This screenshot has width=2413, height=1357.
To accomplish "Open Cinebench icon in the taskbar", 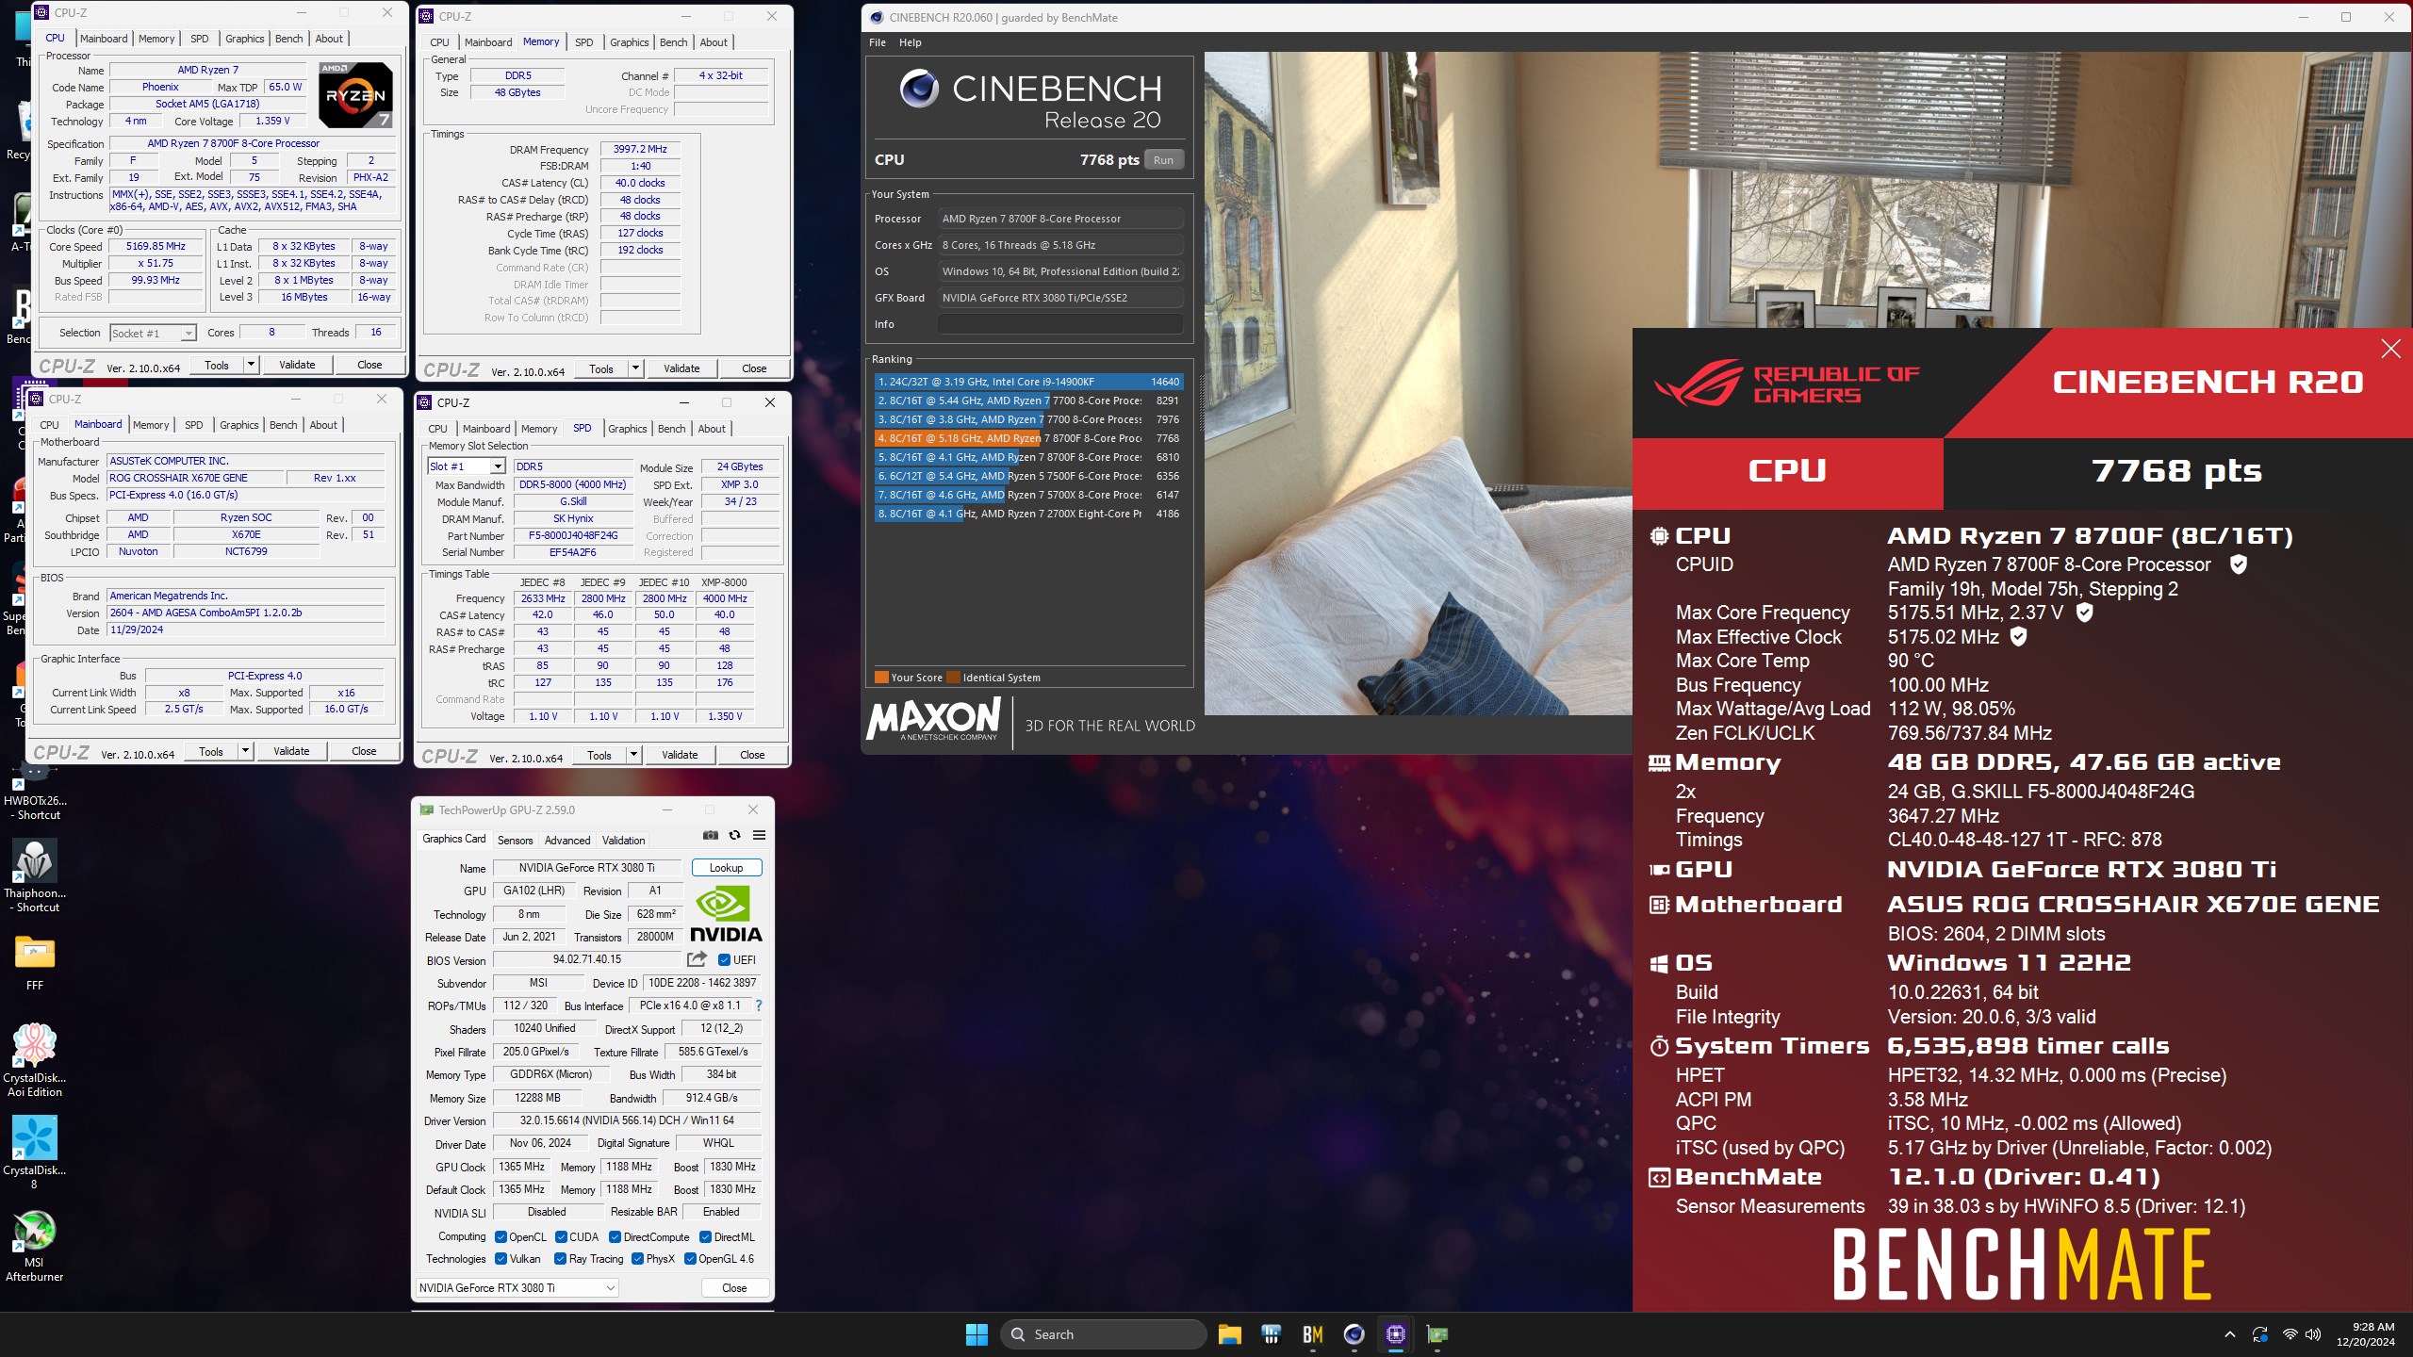I will [x=1354, y=1334].
